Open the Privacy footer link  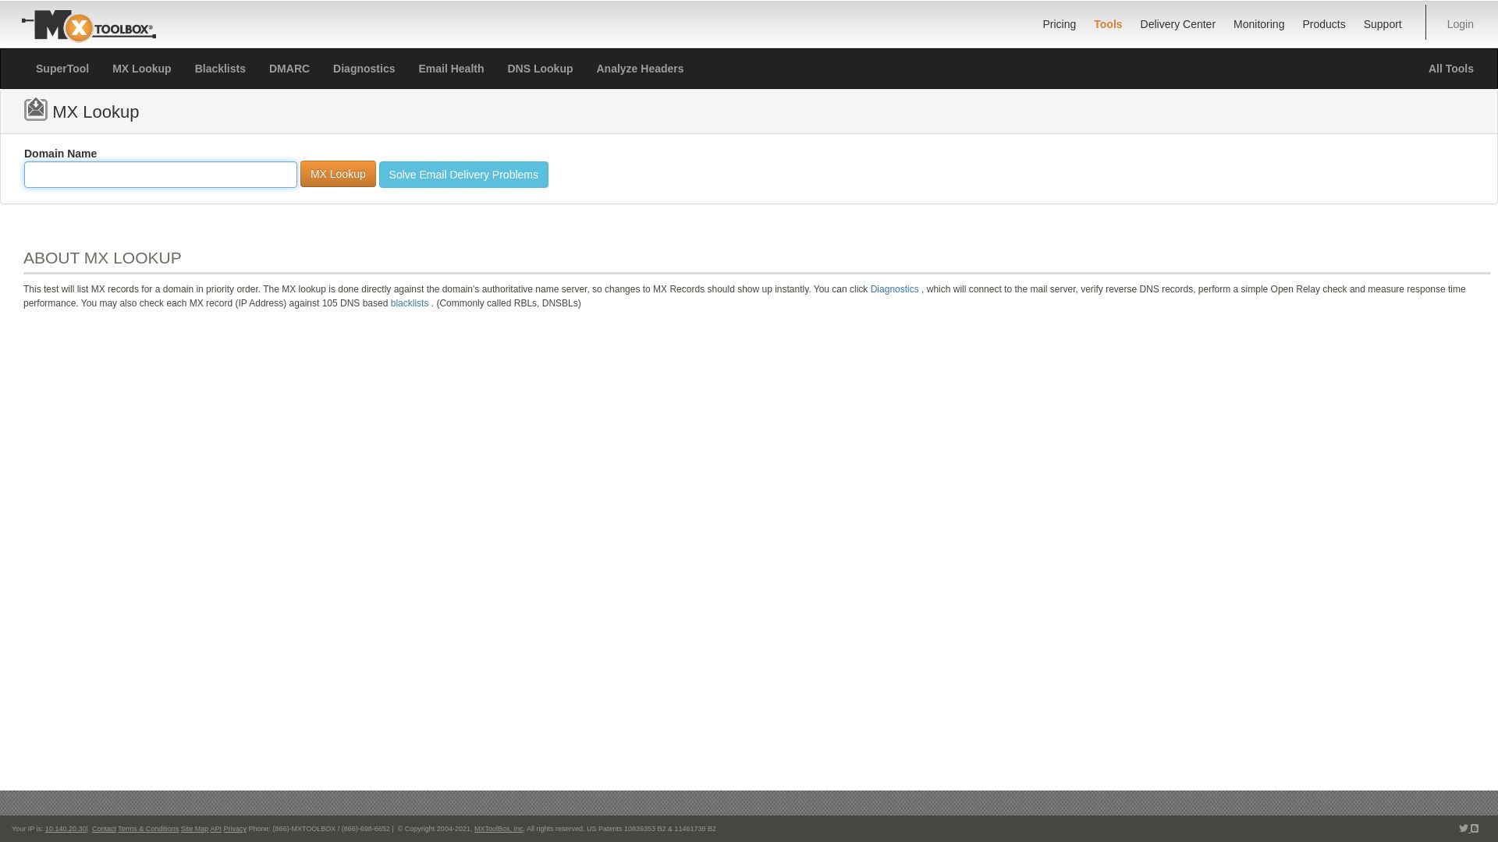pos(235,829)
